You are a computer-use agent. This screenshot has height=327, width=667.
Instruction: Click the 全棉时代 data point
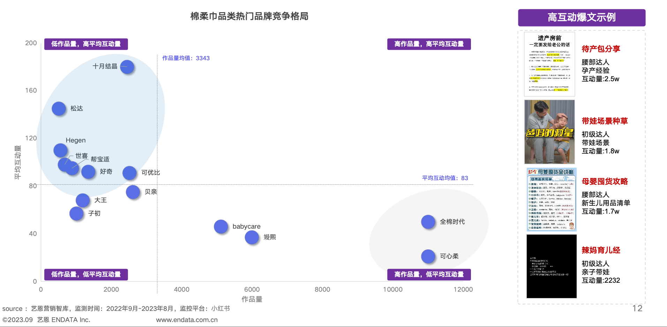428,222
